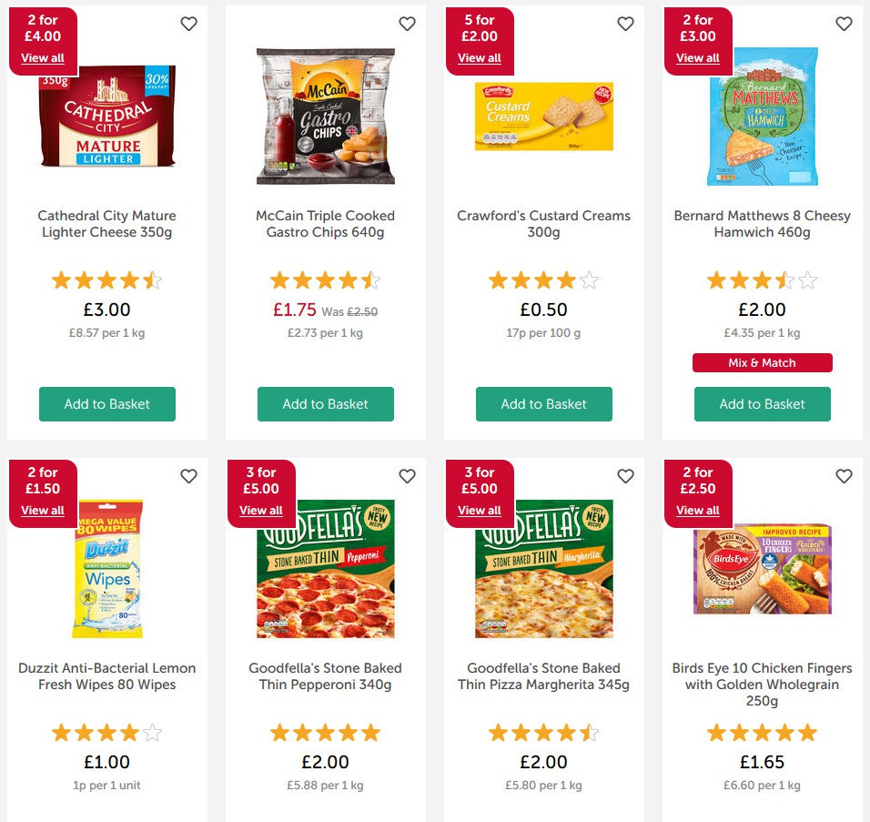Open the Duzzit Anti-Bacterial Wipes product image

107,569
